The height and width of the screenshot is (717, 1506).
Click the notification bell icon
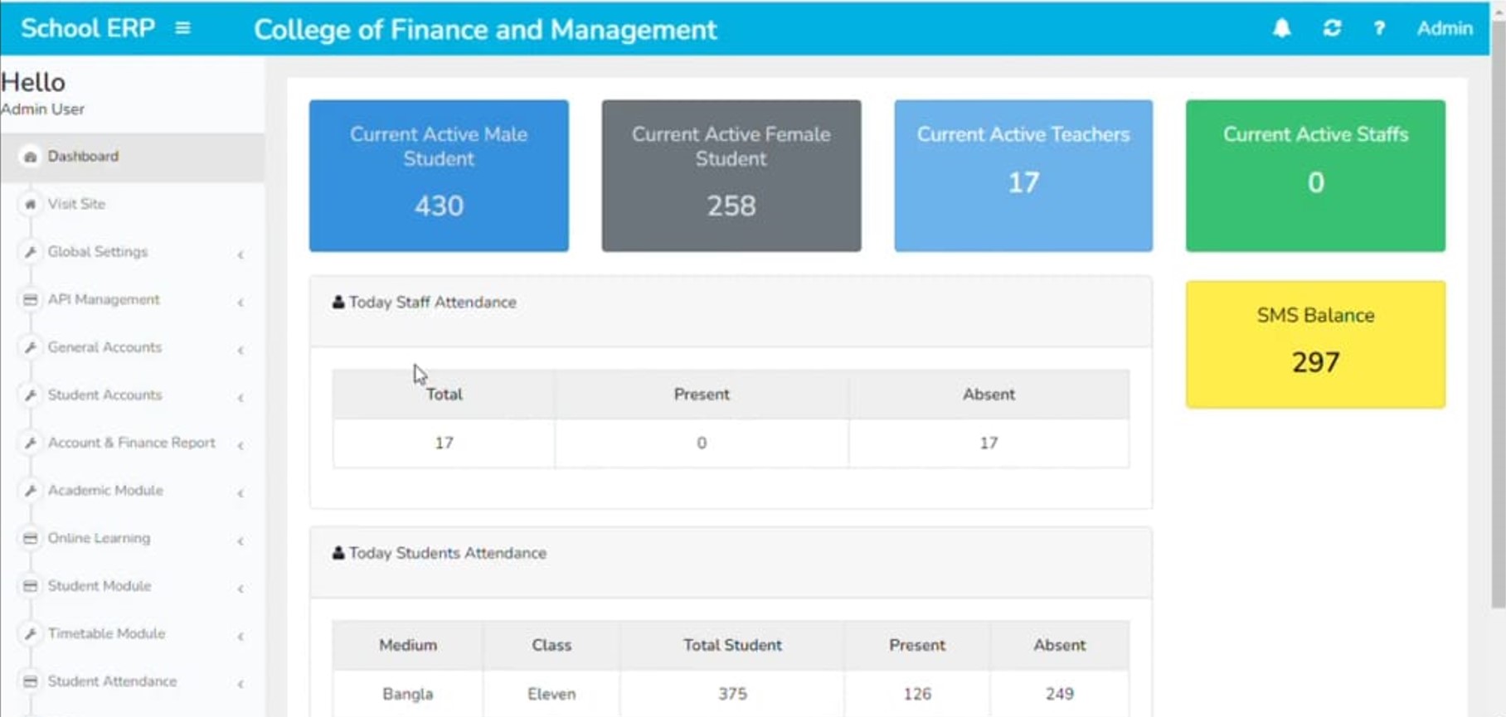point(1281,28)
